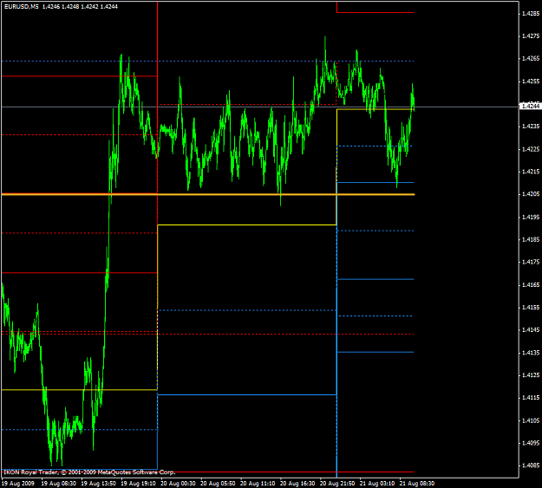The image size is (542, 488).
Task: Click the current price tag 1.4244
Action: pos(531,107)
